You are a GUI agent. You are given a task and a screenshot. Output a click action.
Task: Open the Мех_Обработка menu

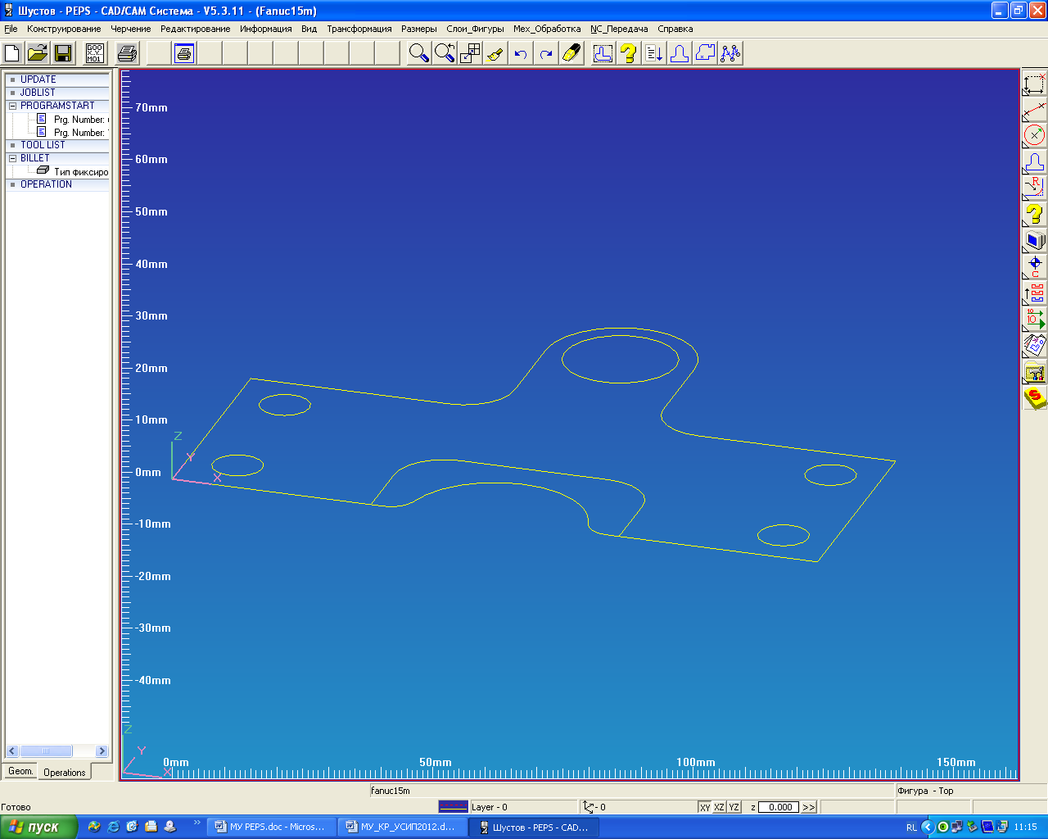pos(547,29)
